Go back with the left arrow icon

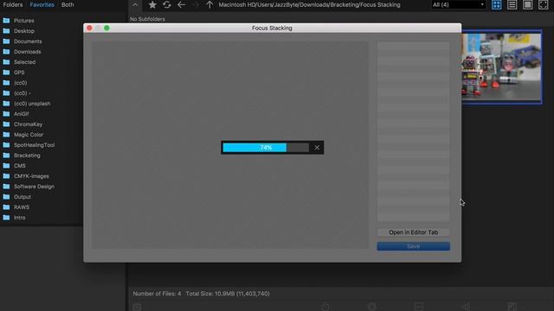(x=181, y=5)
